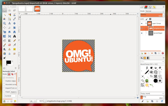168x106 pixels.
Task: Toggle lock pixels brush icon
Action: [146, 19]
